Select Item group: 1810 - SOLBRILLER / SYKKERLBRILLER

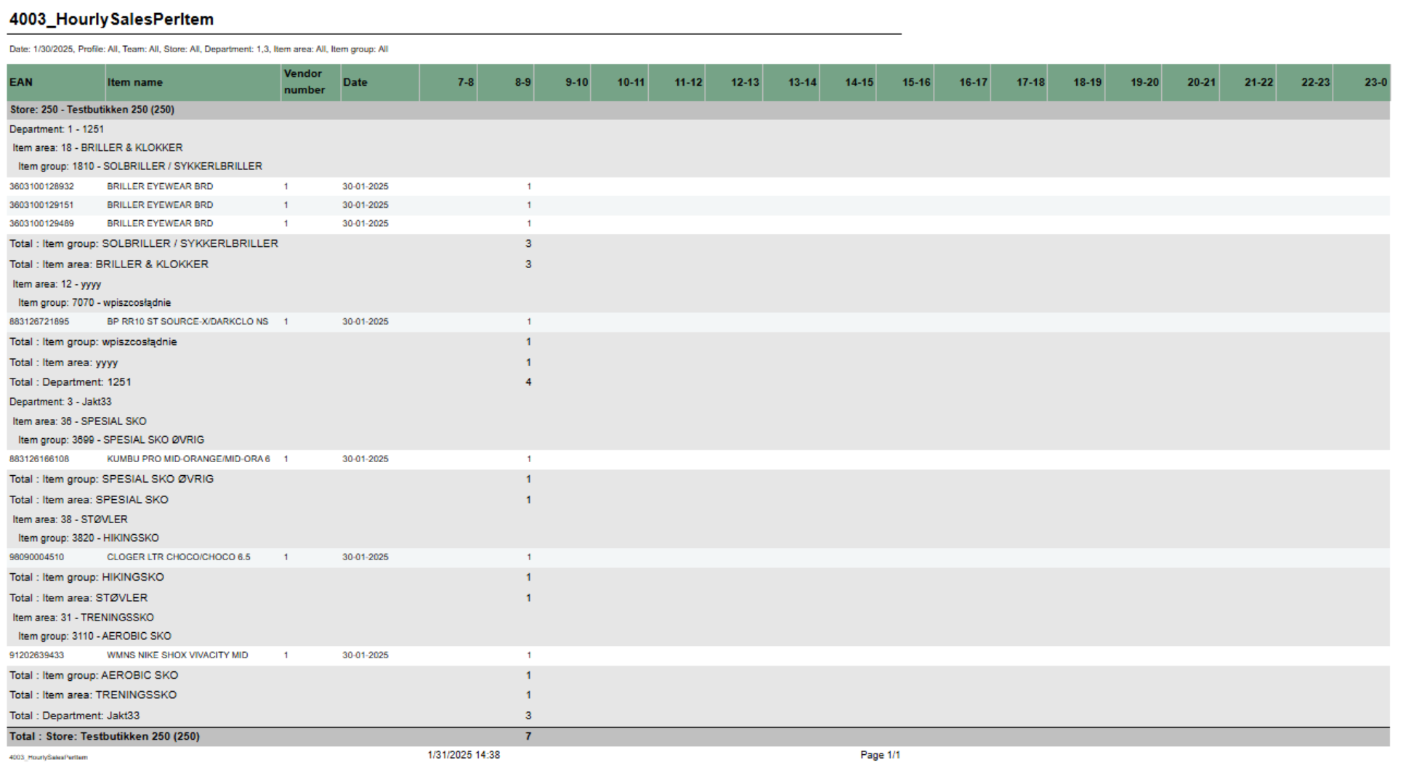click(x=140, y=166)
